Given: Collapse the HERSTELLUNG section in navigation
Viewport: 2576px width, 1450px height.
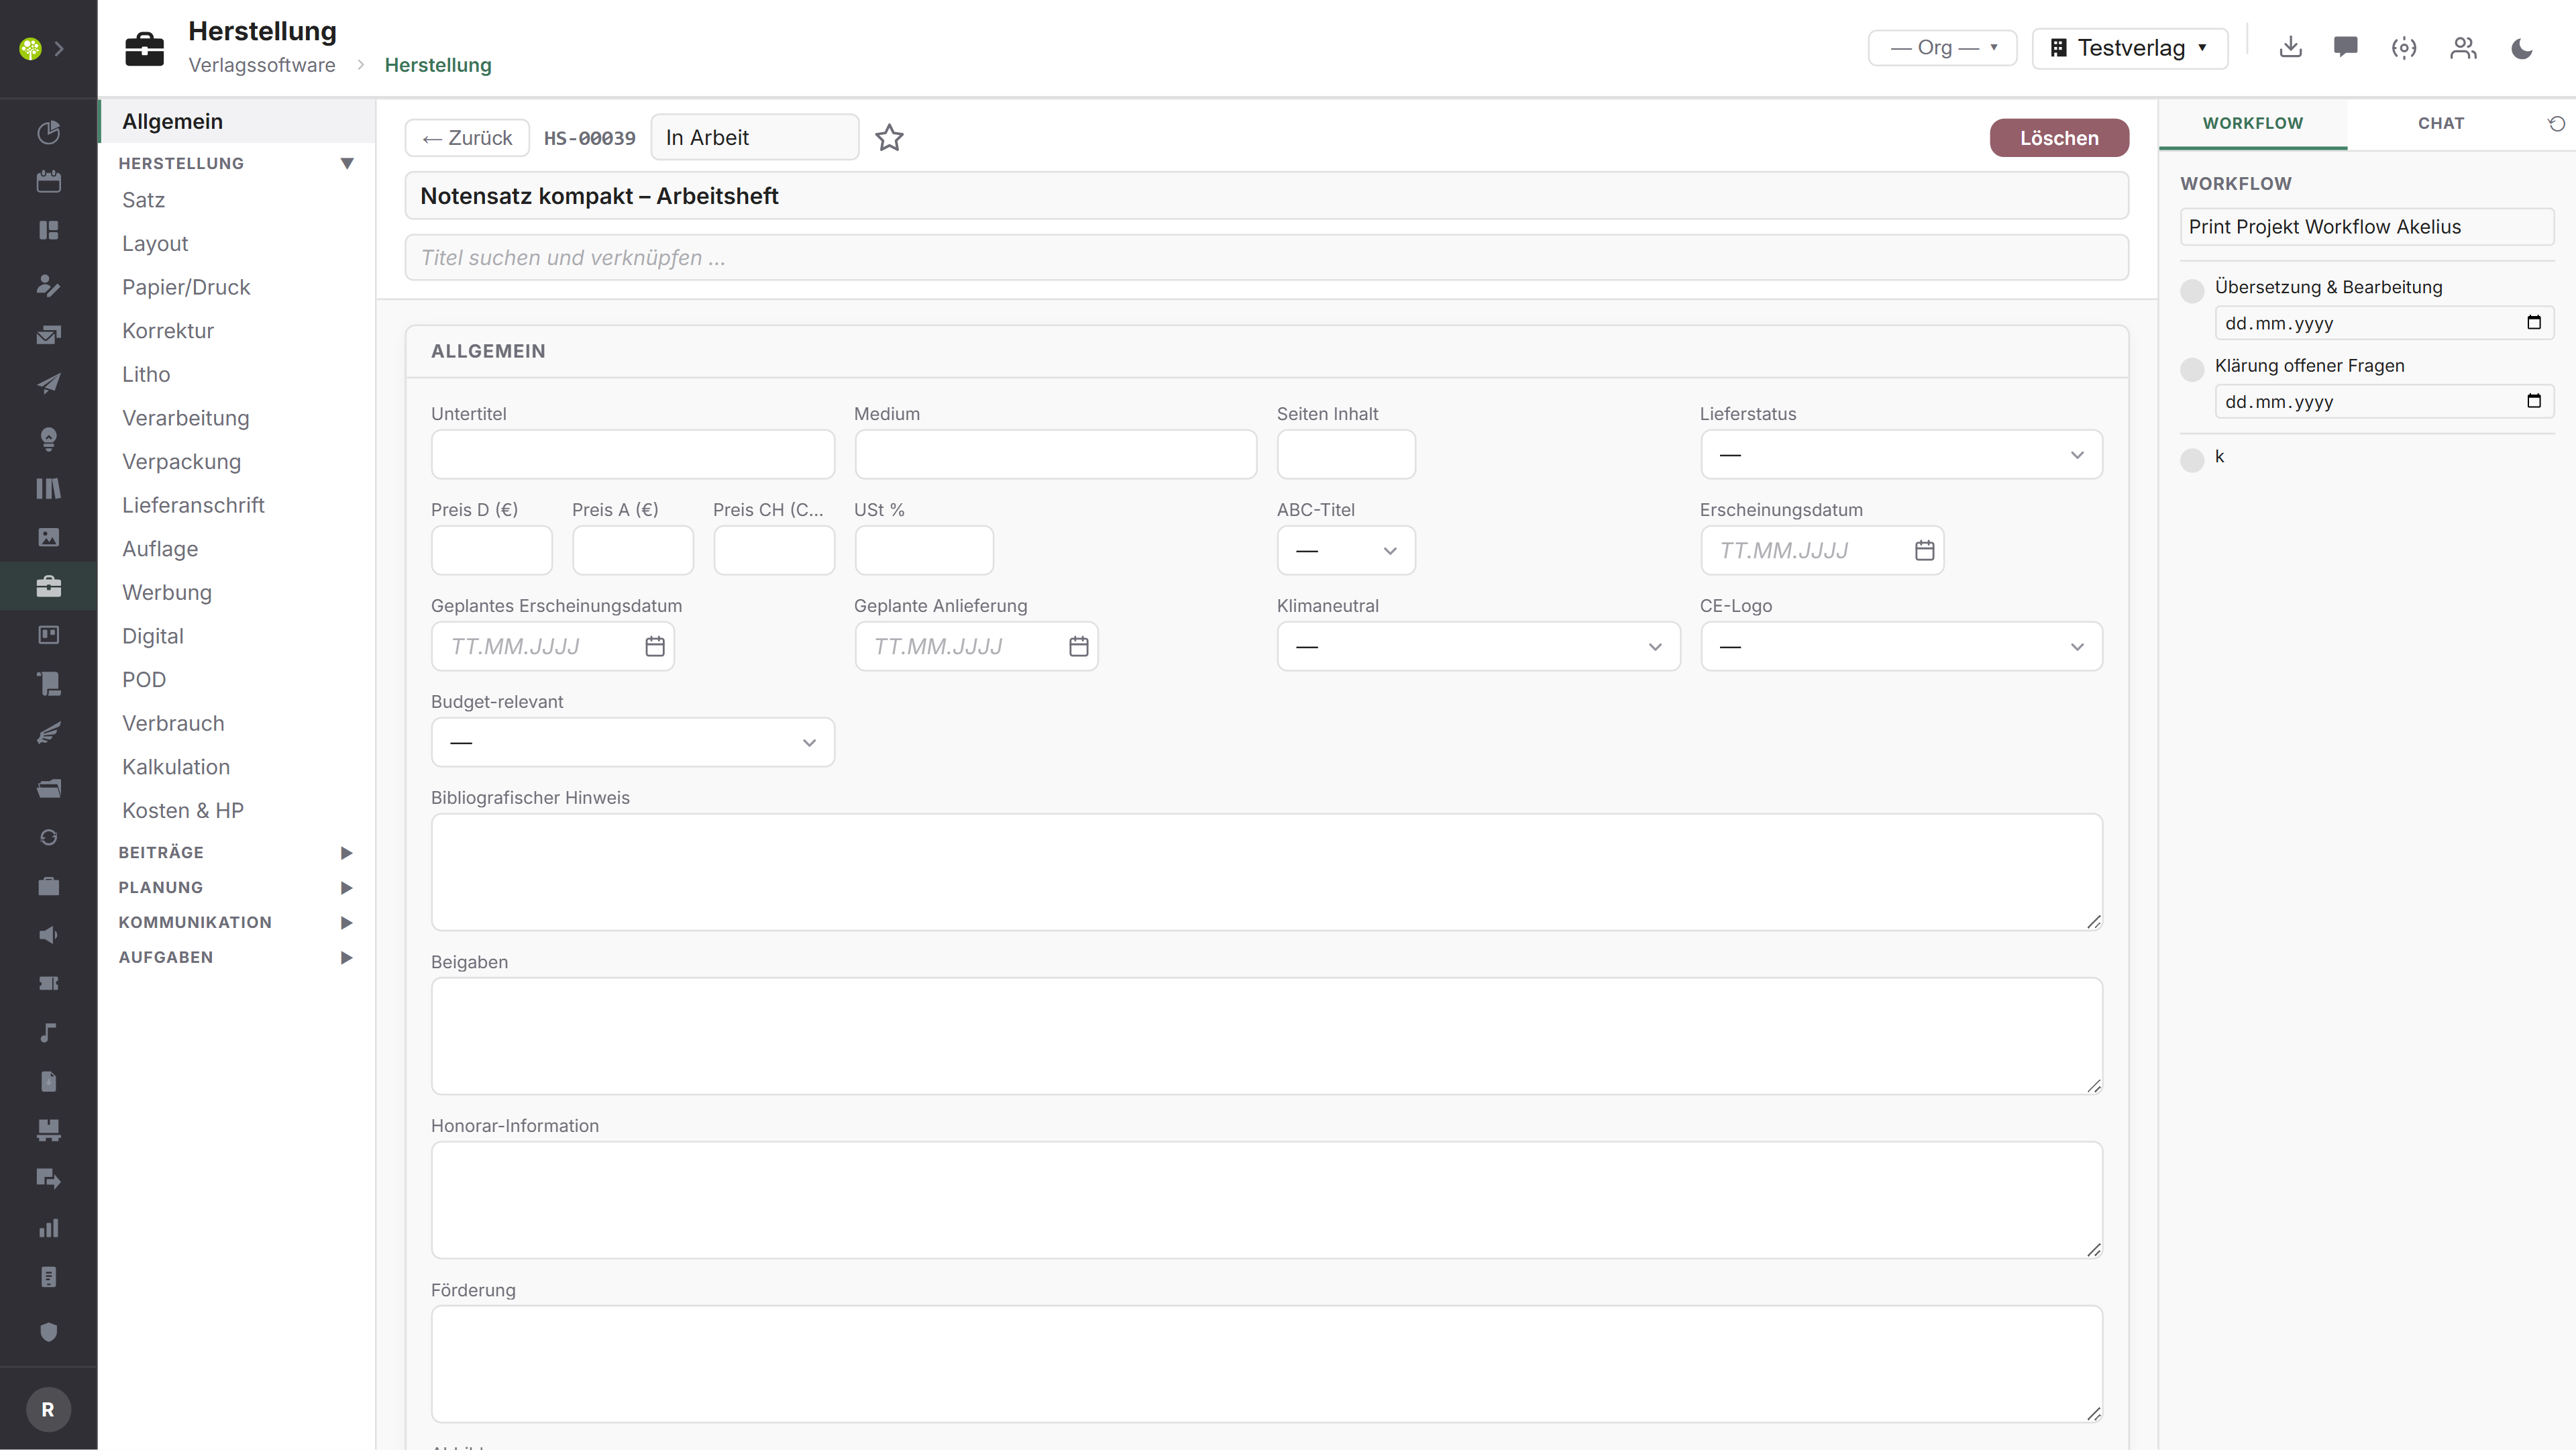Looking at the screenshot, I should click(x=236, y=163).
